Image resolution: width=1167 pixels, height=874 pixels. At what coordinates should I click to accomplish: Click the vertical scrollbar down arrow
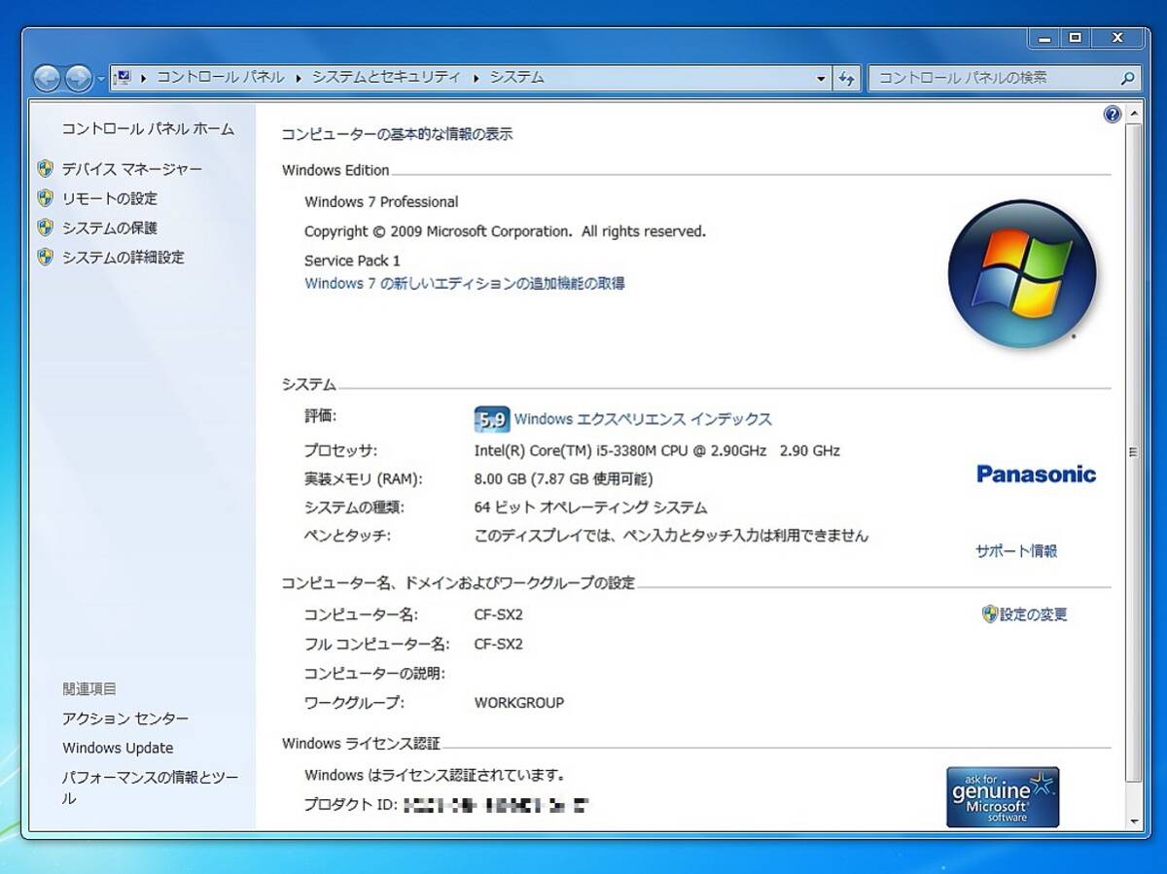[x=1132, y=821]
